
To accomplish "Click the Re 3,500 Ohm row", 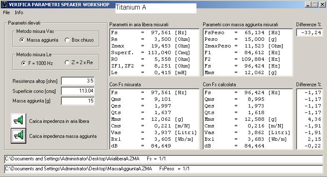I will 150,39.
